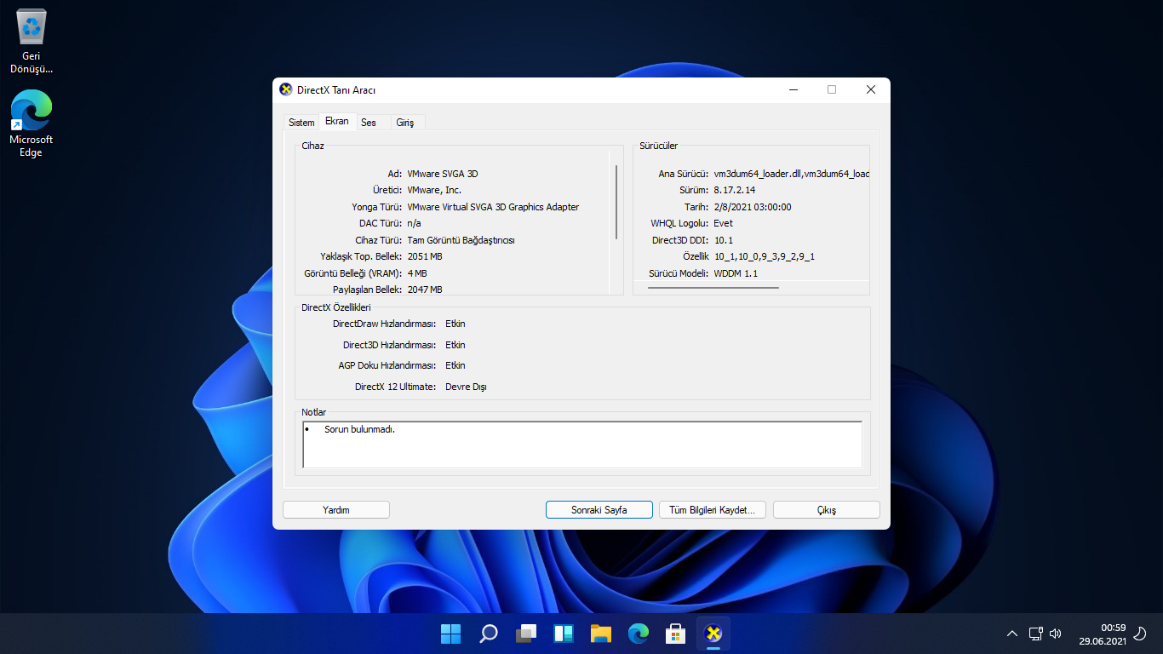Maximize the DirectX window
Image resolution: width=1163 pixels, height=654 pixels.
pyautogui.click(x=832, y=89)
